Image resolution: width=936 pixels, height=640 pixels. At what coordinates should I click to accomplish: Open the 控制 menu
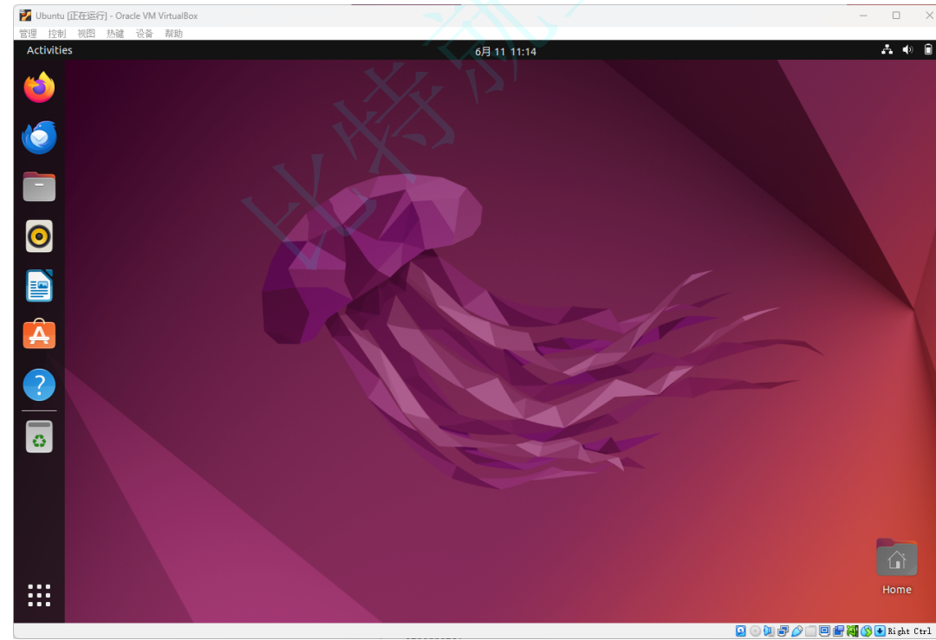(x=57, y=34)
